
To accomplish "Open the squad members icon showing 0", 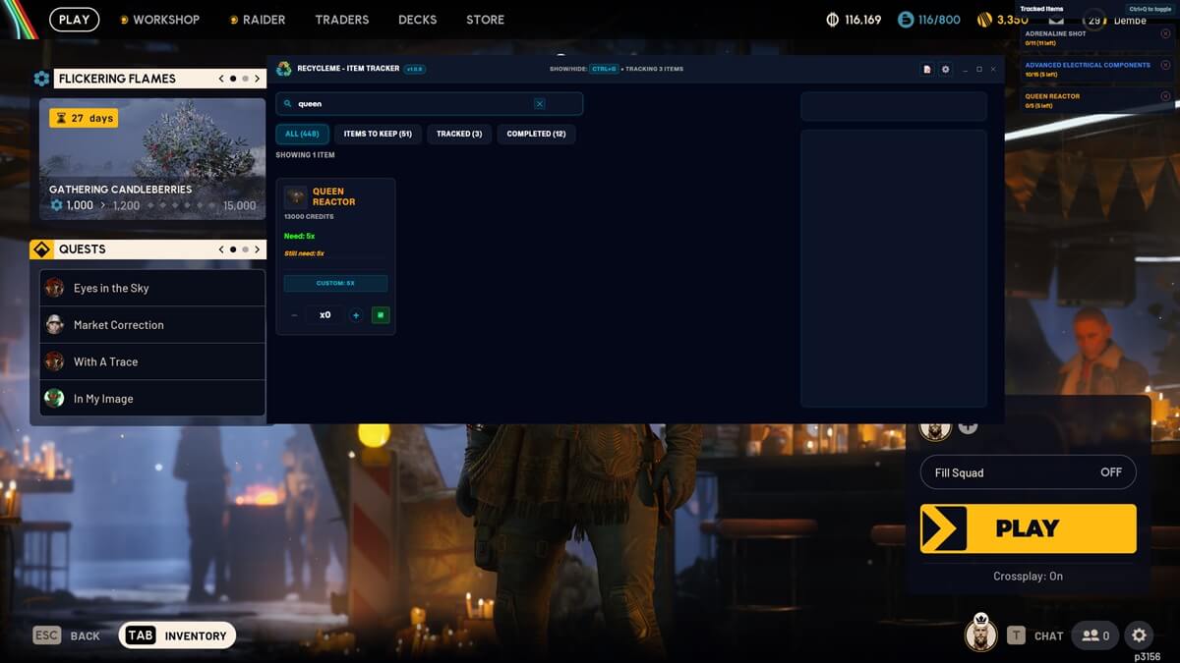I will [x=1095, y=635].
